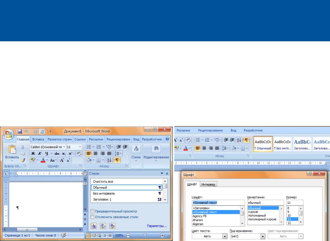Screen dimensions: 330x241
Task: Open Вид tab in the right window
Action: pyautogui.click(x=233, y=130)
